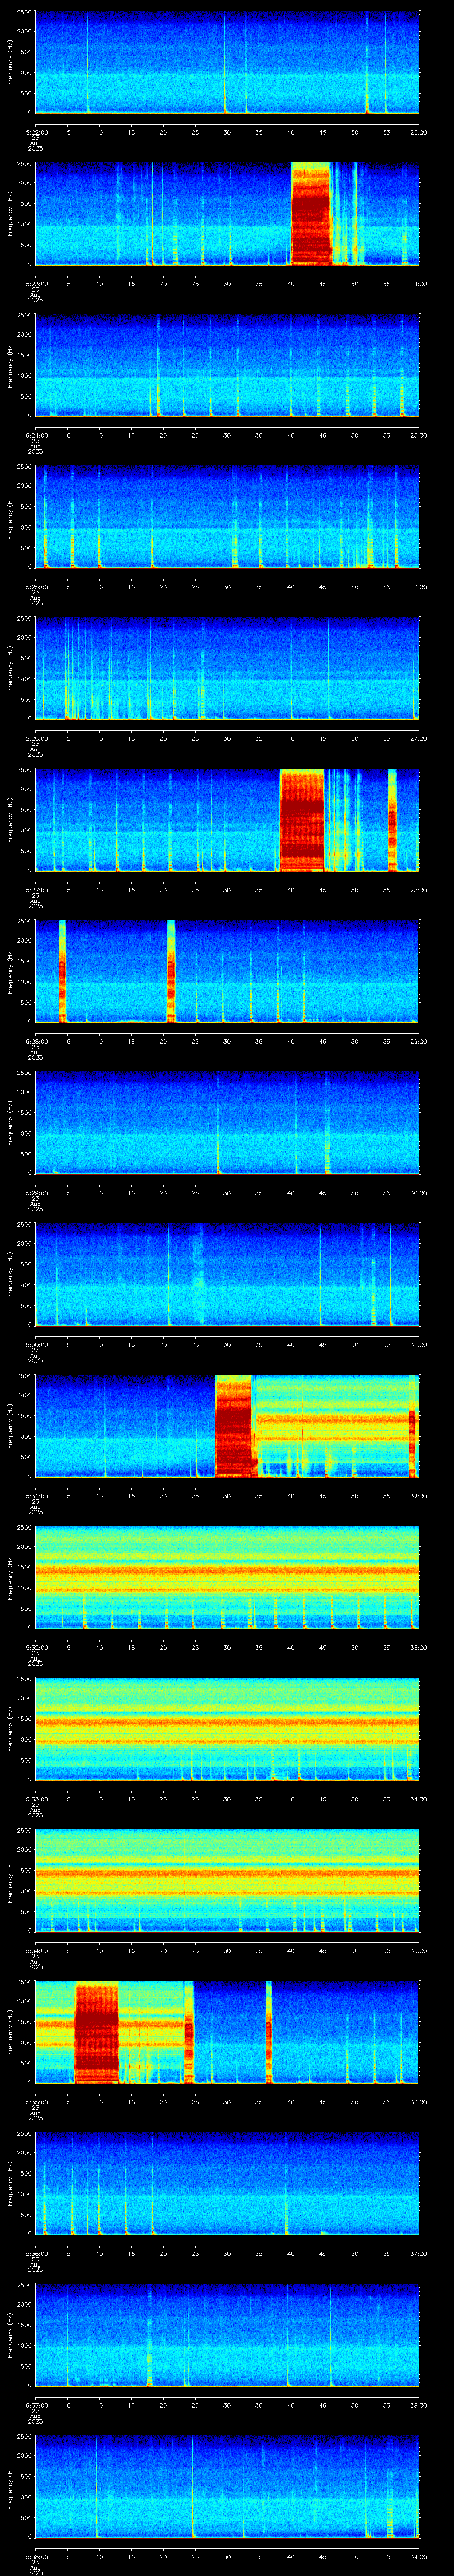Click the Frequency (Hz) axis label of the 5:22:00 panel
Screen dimensions: 454x2576
pos(11,62)
